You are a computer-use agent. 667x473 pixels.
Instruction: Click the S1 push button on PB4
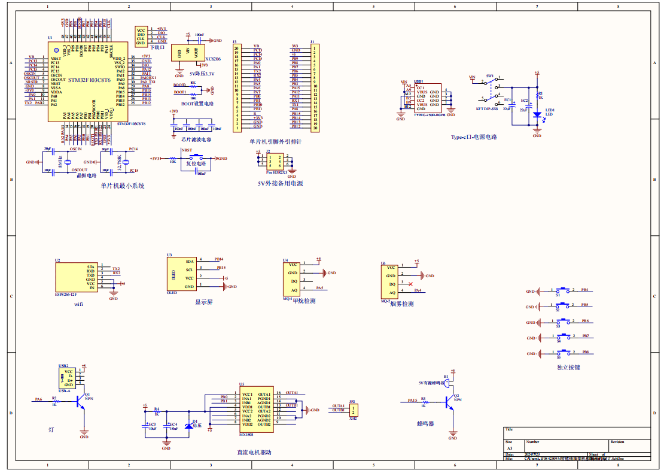tap(564, 291)
